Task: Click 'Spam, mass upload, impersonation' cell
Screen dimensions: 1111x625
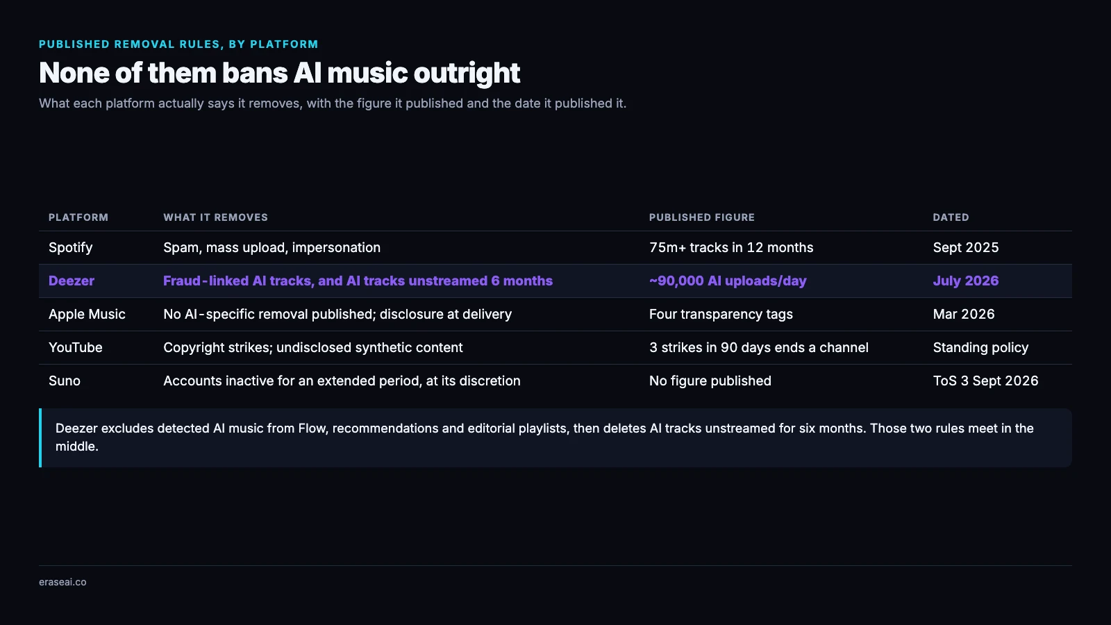Action: [x=272, y=247]
